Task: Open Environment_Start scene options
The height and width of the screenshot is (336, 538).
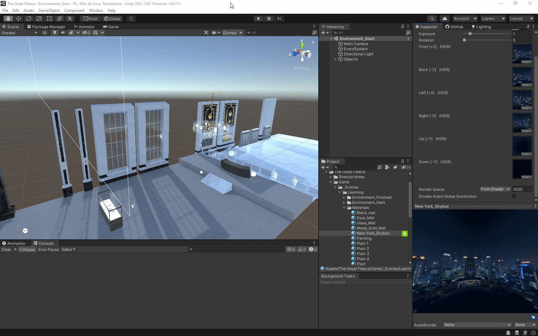Action: pyautogui.click(x=408, y=39)
